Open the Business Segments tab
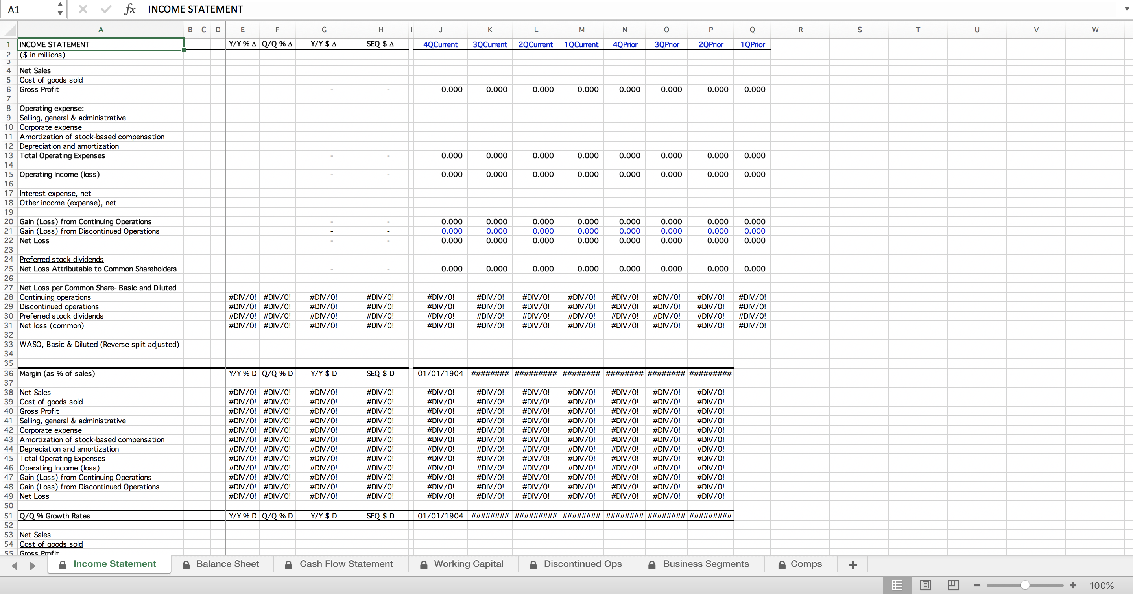1133x594 pixels. point(700,564)
